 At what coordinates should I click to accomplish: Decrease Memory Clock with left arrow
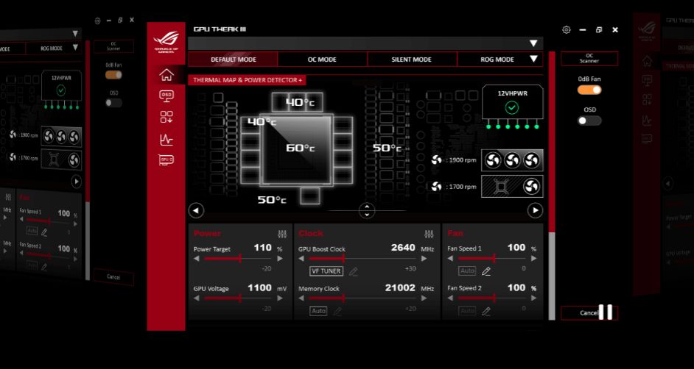point(301,298)
